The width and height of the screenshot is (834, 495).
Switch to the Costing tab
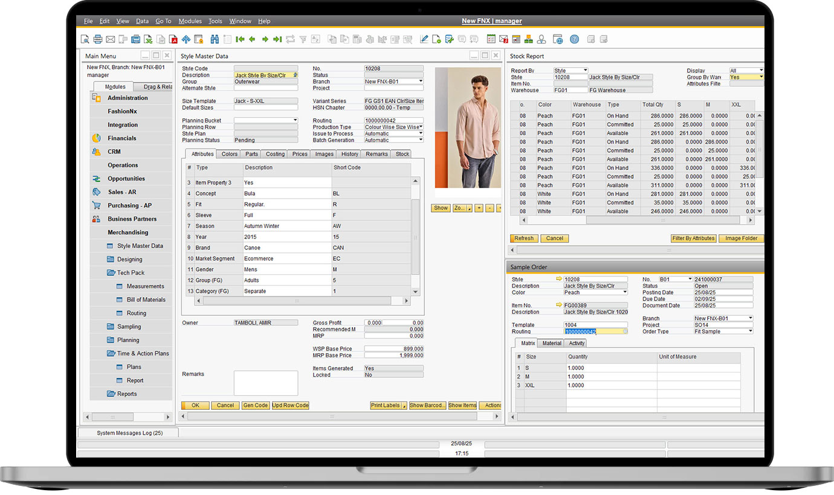tap(275, 154)
